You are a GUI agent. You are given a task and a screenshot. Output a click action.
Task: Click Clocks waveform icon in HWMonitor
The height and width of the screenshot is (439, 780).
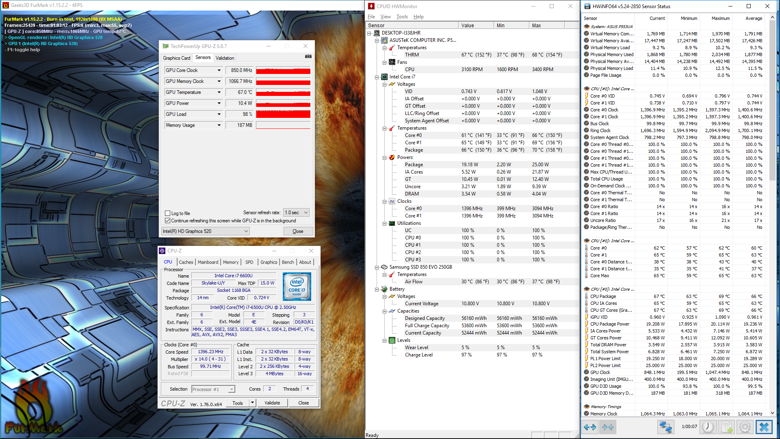click(x=392, y=201)
